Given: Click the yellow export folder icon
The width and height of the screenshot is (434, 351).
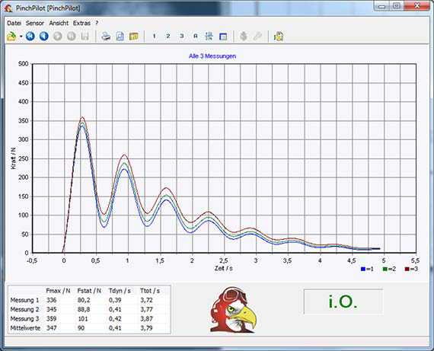Looking at the screenshot, I should click(134, 37).
